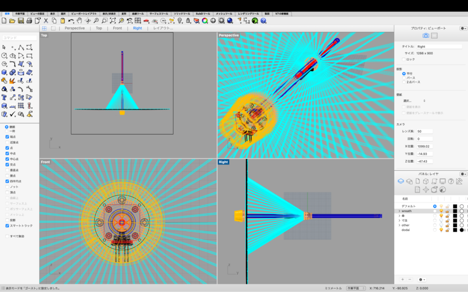Click the Print icon in toolbar
Viewport: 468px width, 292px height.
[29, 21]
